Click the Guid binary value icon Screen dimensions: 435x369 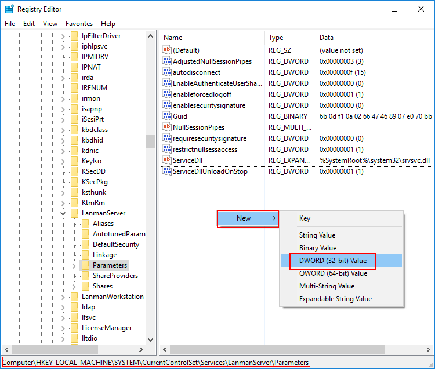tap(167, 116)
